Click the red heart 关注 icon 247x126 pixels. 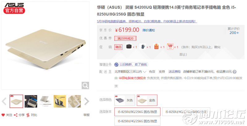pyautogui.click(x=3, y=115)
